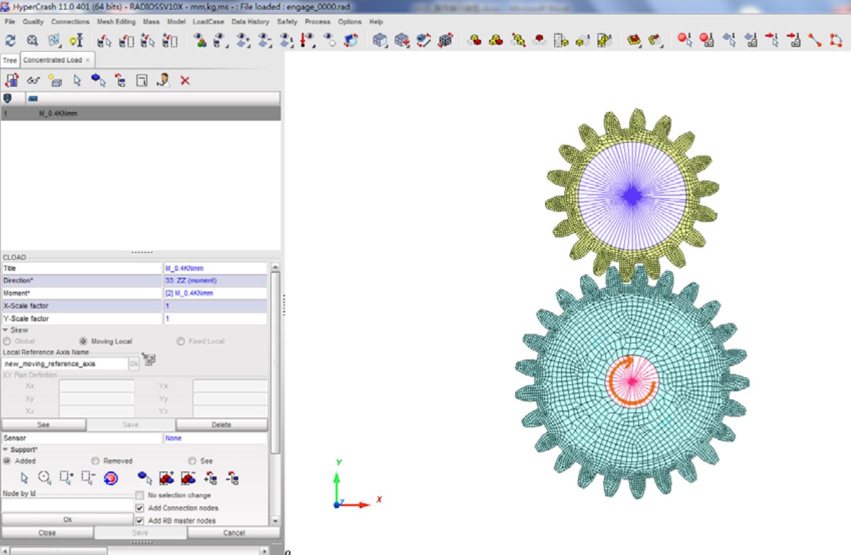
Task: Click the horizontal scrollbar at panel bottom
Action: (x=59, y=551)
